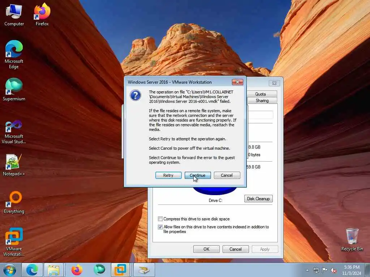The height and width of the screenshot is (277, 370).
Task: Show hidden system tray icons arrow
Action: (x=307, y=270)
